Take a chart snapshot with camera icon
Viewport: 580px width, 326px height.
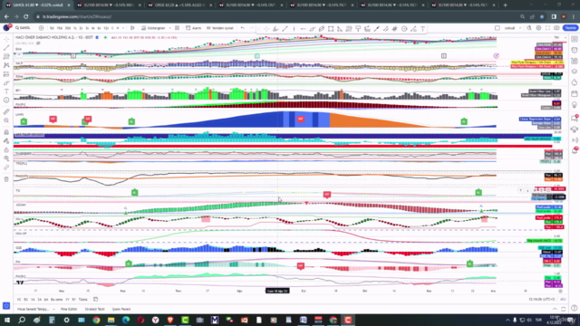(556, 28)
